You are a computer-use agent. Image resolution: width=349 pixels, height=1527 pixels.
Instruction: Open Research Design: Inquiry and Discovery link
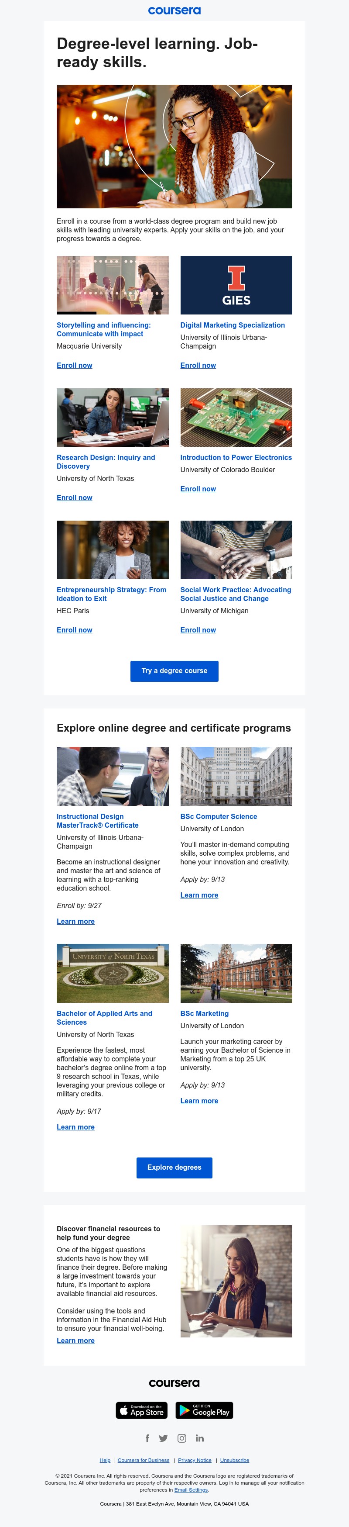[x=106, y=462]
